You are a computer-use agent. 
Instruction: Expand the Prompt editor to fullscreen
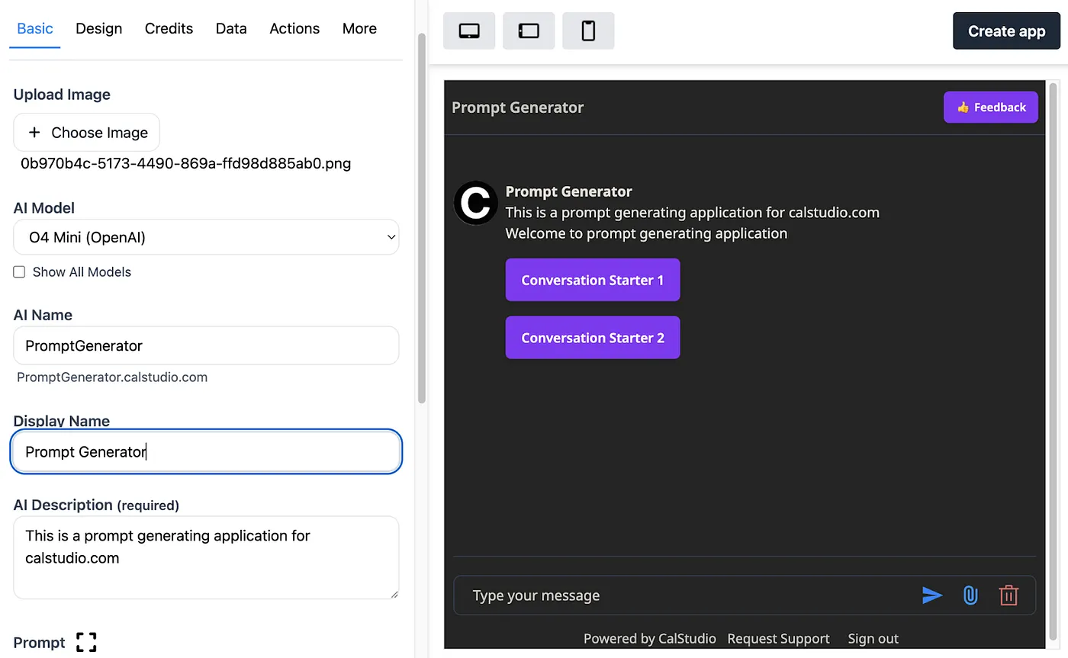(x=85, y=642)
